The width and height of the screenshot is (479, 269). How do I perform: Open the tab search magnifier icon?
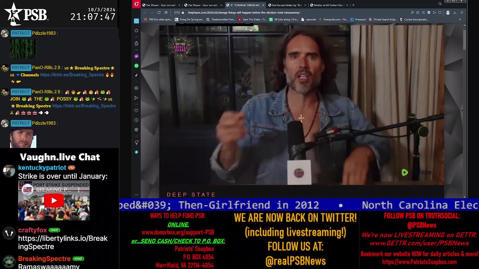click(x=440, y=4)
